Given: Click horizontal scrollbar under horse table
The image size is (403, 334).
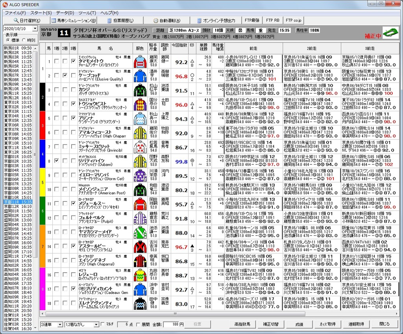Looking at the screenshot, I should pyautogui.click(x=176, y=314).
